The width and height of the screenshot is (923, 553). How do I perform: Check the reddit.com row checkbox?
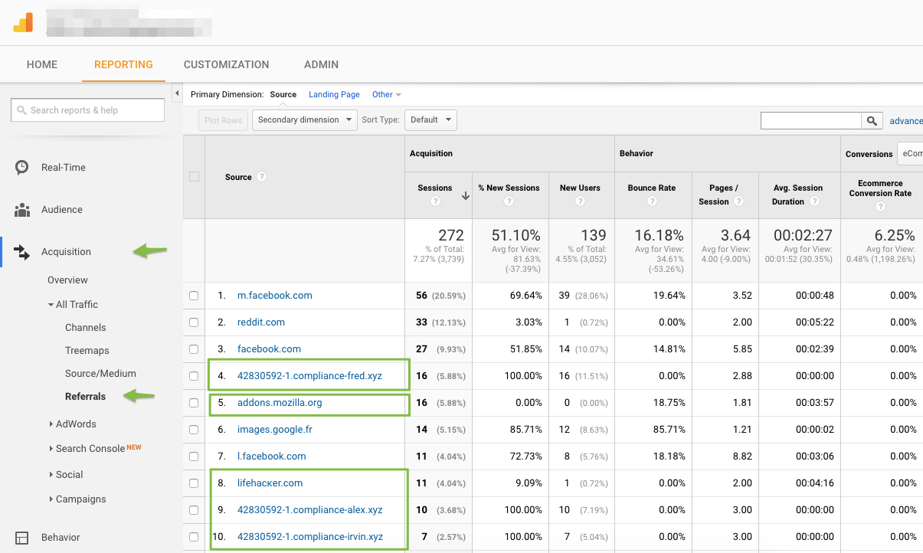(x=194, y=322)
